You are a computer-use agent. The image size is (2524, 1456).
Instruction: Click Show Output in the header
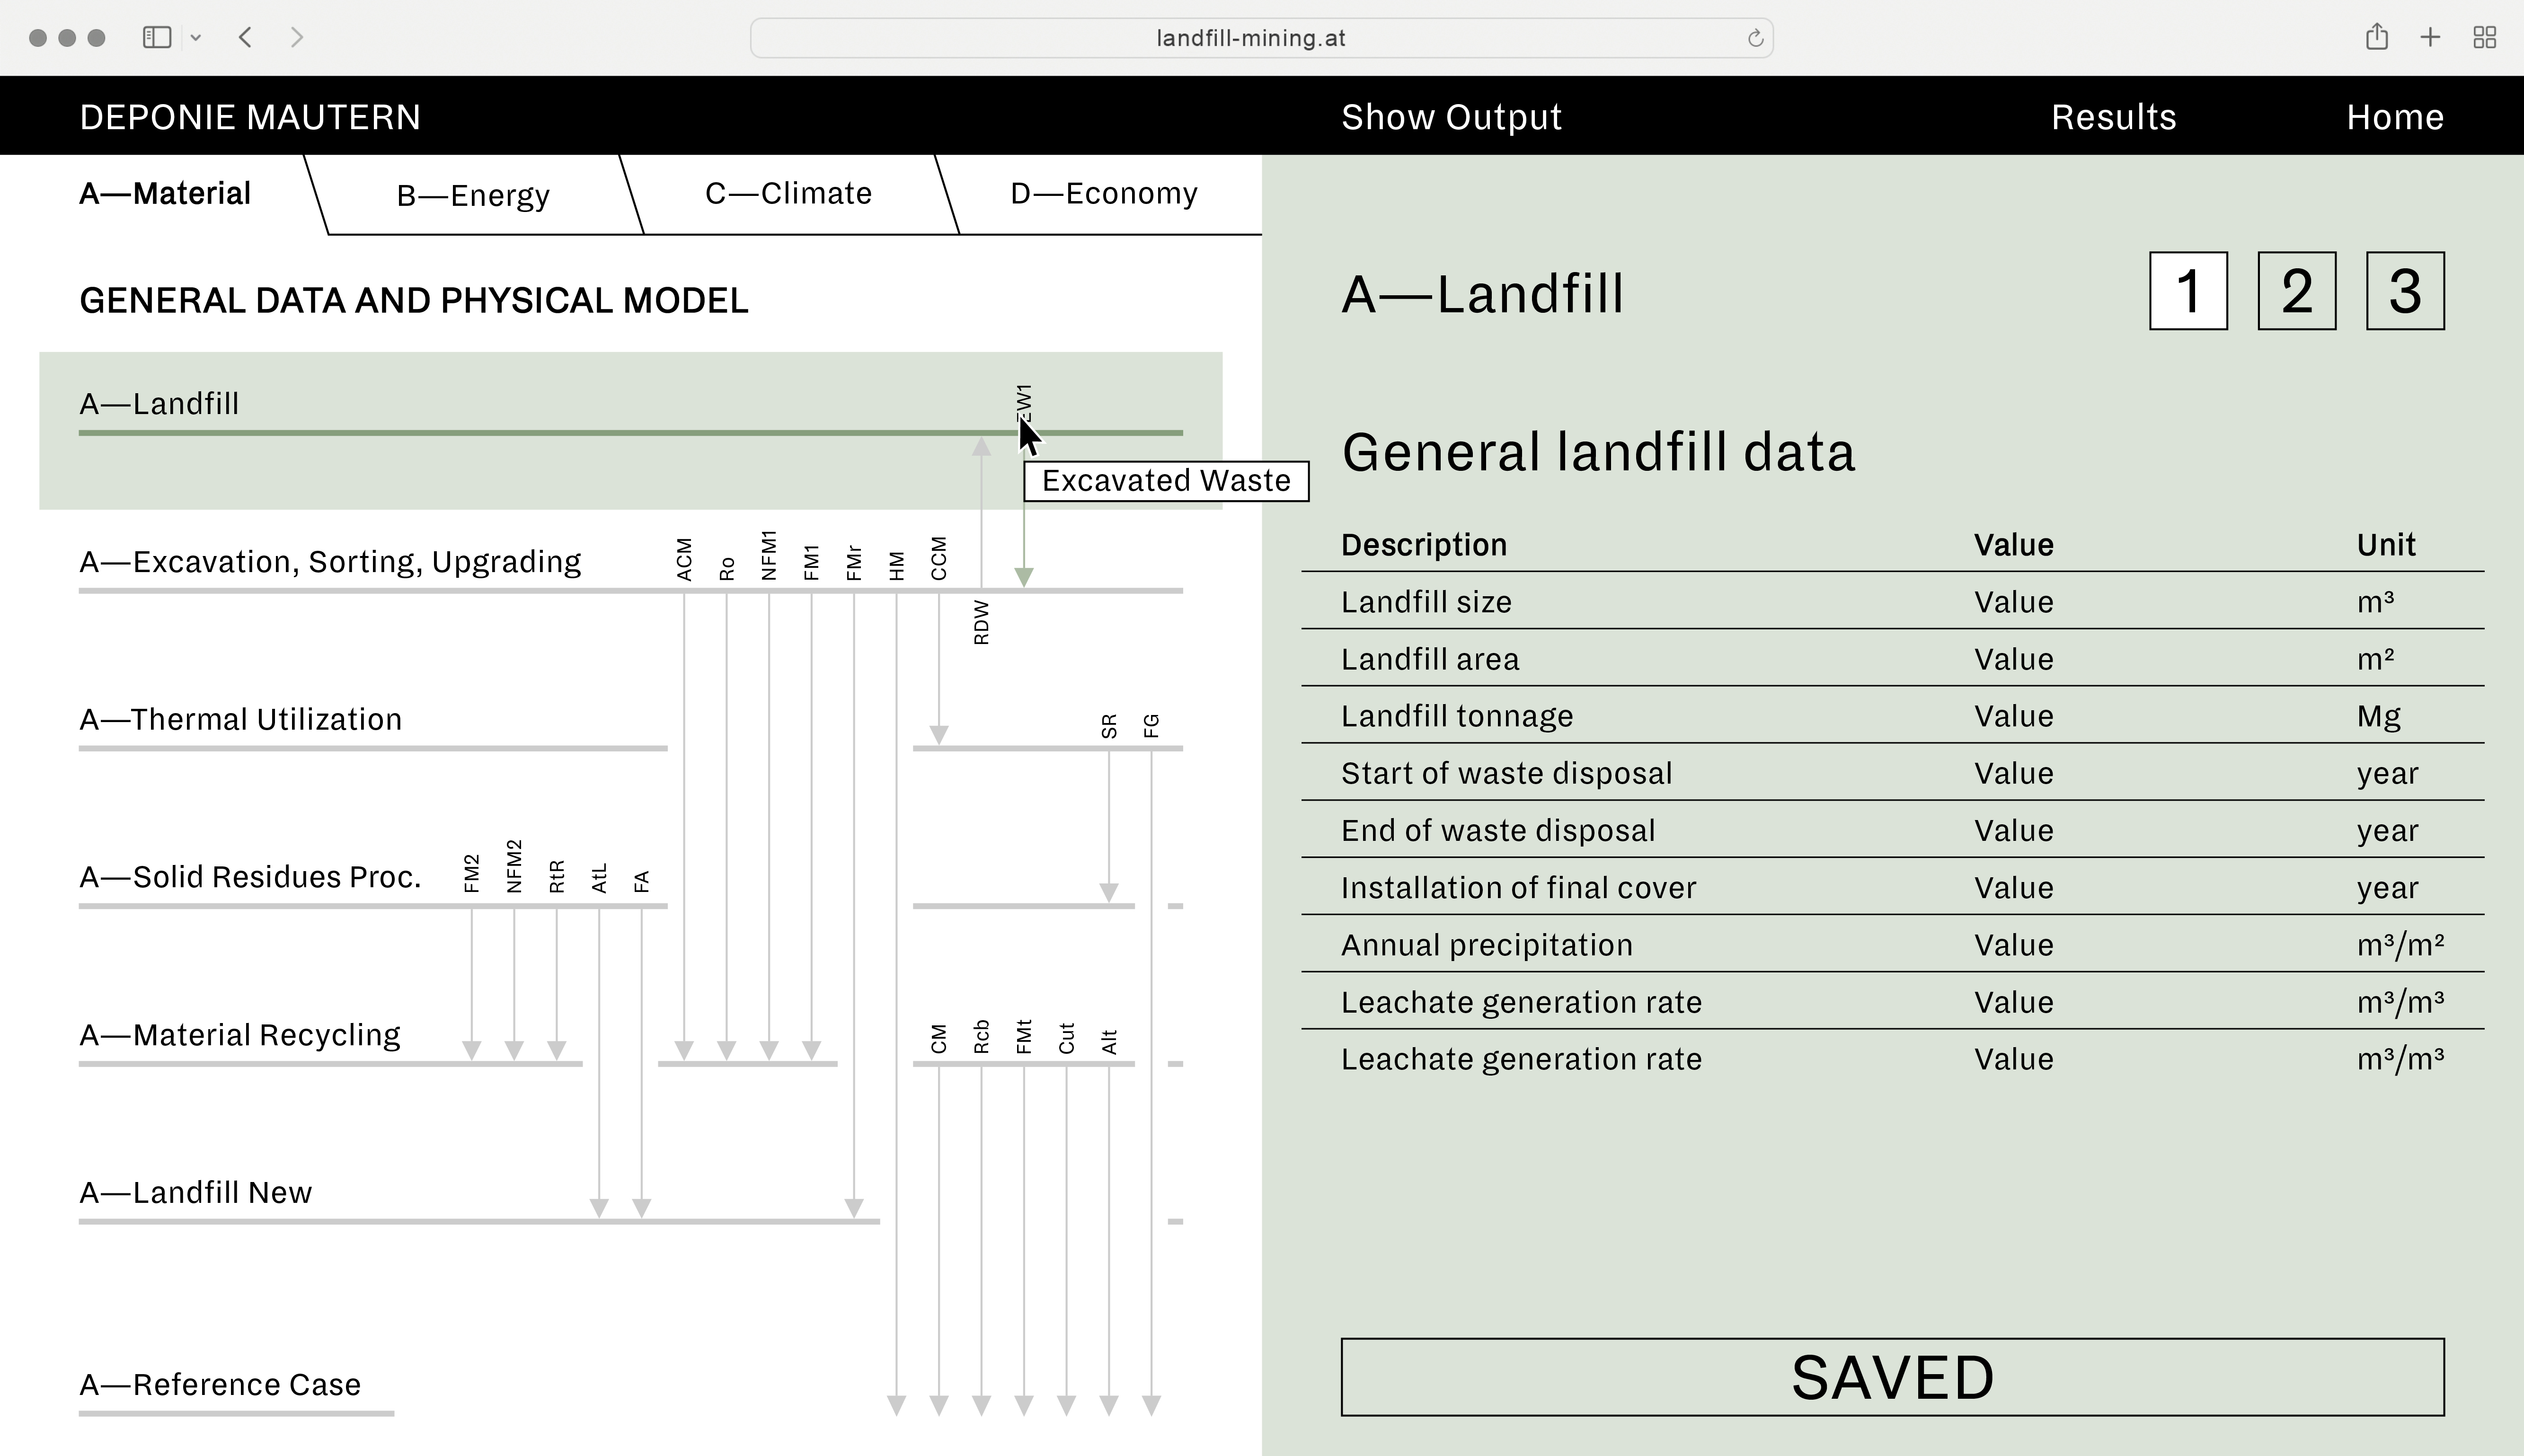(x=1451, y=117)
